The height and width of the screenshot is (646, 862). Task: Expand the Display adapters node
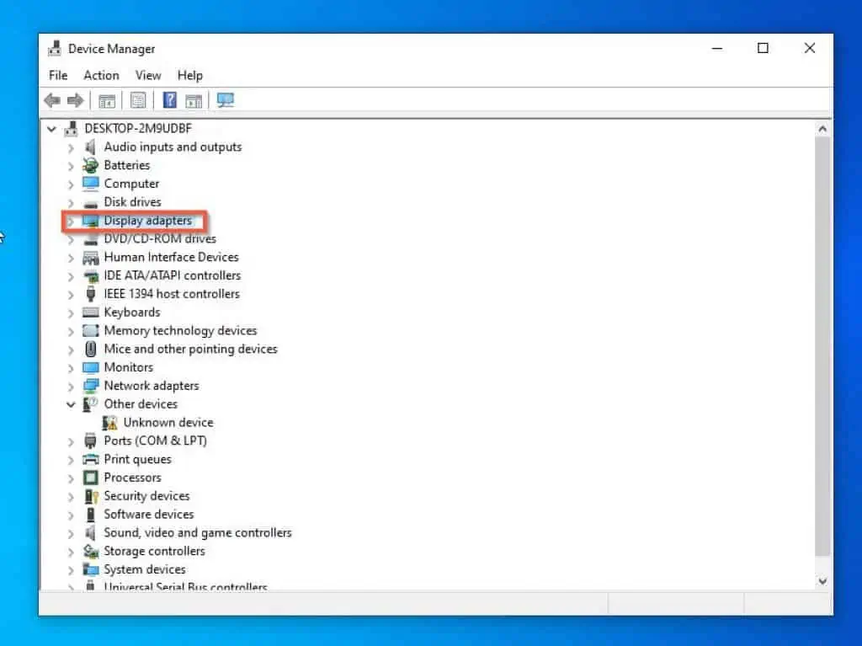pos(71,222)
